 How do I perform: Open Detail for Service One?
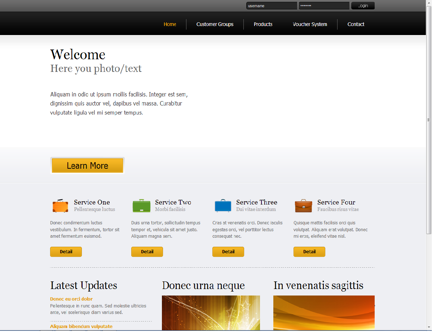tap(66, 252)
